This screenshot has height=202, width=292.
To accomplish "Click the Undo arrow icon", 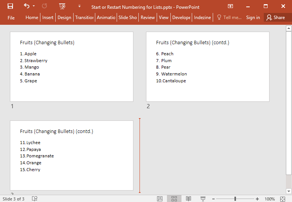I will click(x=26, y=6).
